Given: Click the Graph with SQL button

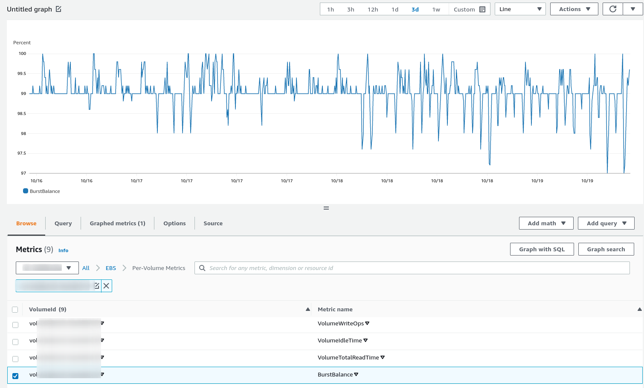Looking at the screenshot, I should [x=542, y=249].
